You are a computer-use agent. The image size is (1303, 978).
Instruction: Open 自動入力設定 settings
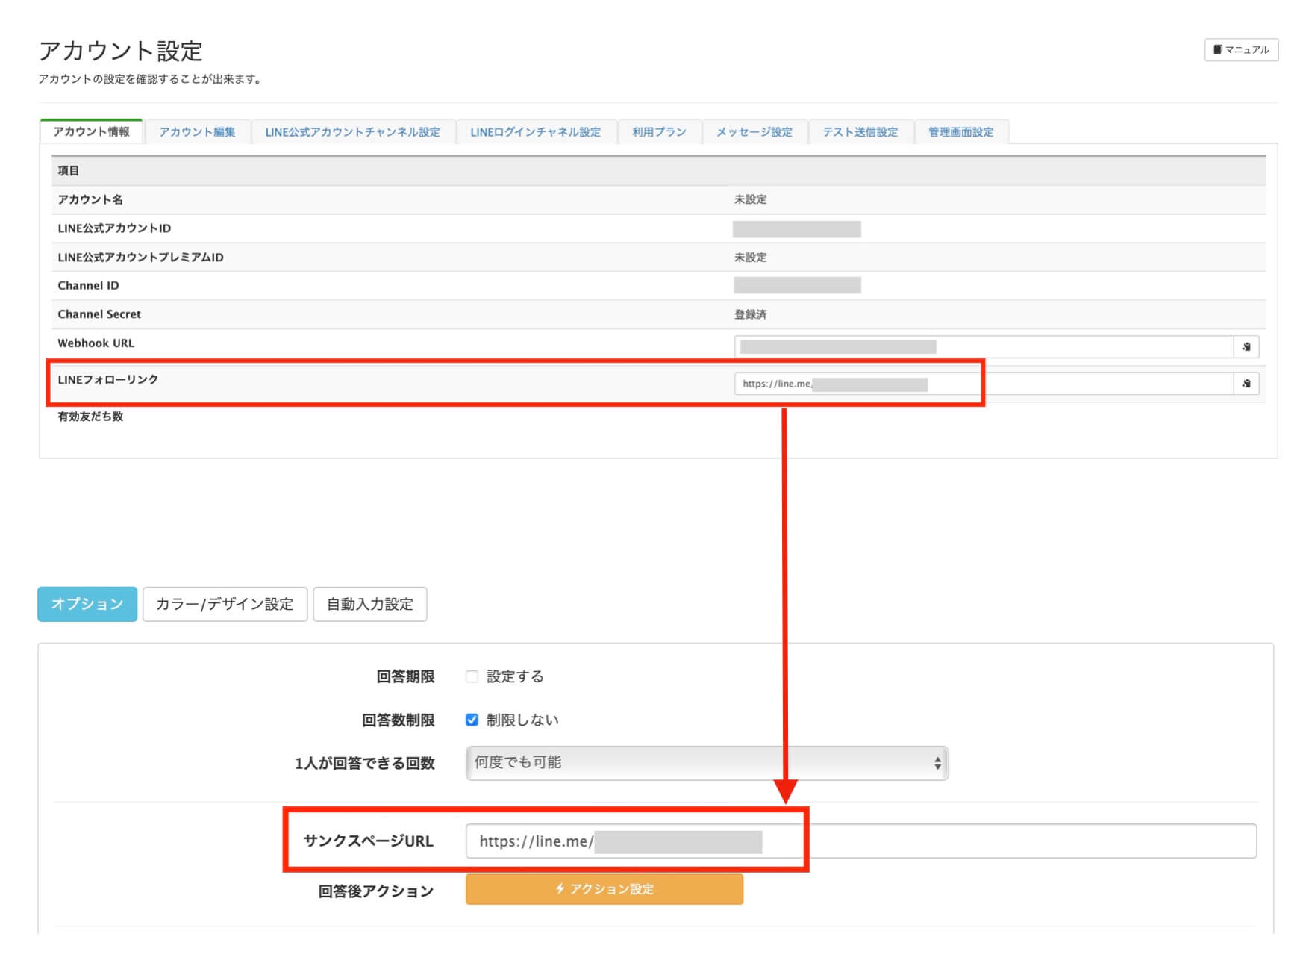click(x=369, y=604)
